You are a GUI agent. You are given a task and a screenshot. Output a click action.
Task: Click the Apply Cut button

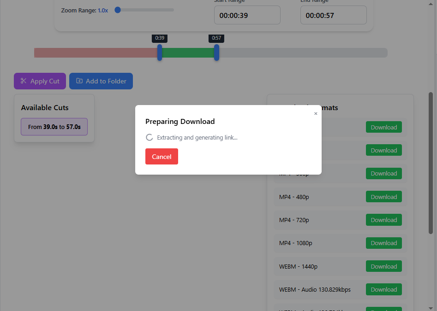click(x=40, y=81)
